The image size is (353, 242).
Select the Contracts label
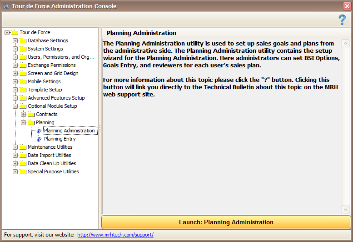pos(47,114)
